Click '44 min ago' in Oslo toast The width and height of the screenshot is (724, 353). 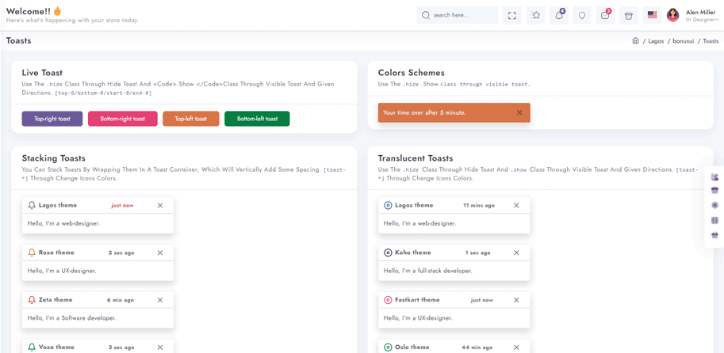(x=477, y=347)
